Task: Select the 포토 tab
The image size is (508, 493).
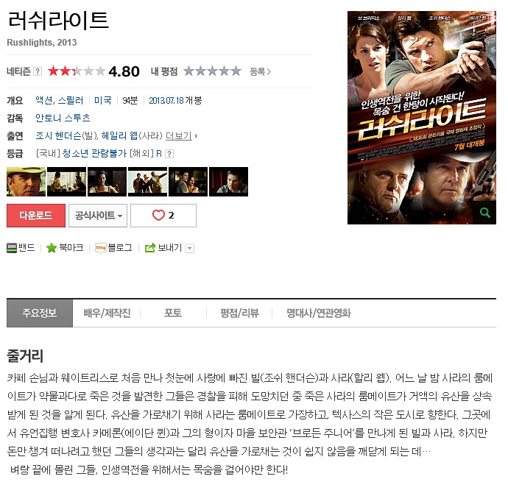Action: (x=173, y=313)
